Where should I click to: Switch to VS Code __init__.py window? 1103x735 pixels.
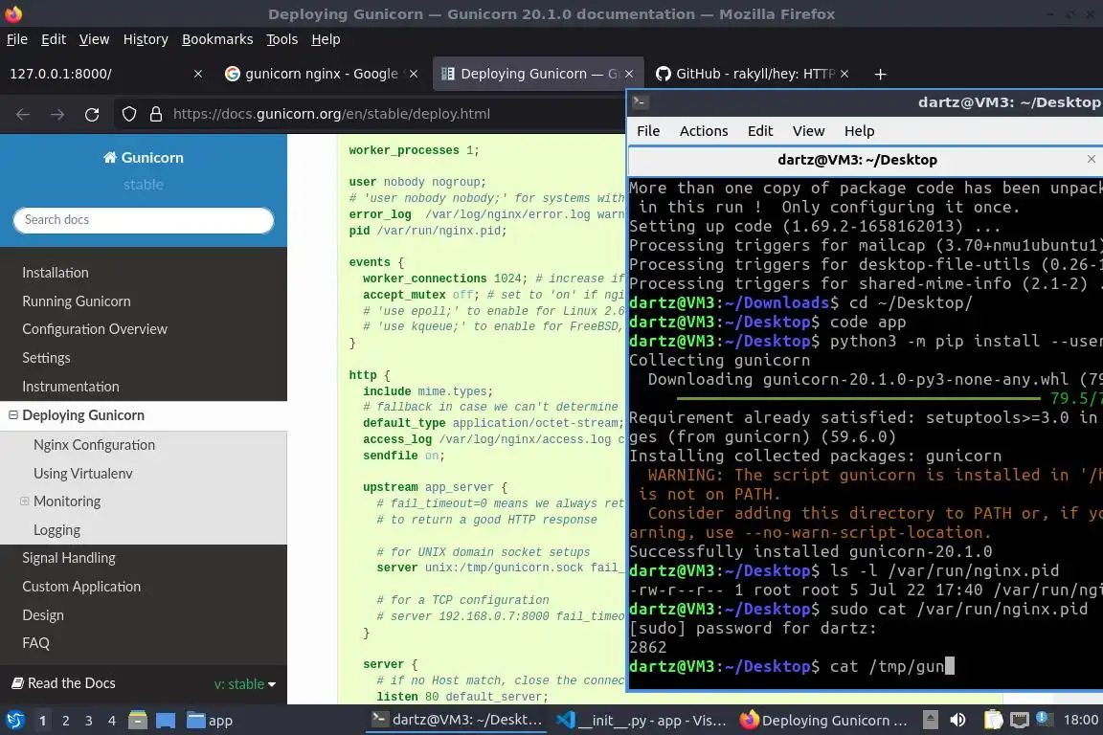(642, 721)
